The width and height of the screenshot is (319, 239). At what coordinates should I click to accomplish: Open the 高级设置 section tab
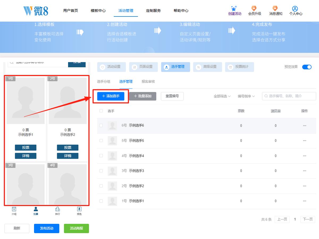tap(208, 67)
